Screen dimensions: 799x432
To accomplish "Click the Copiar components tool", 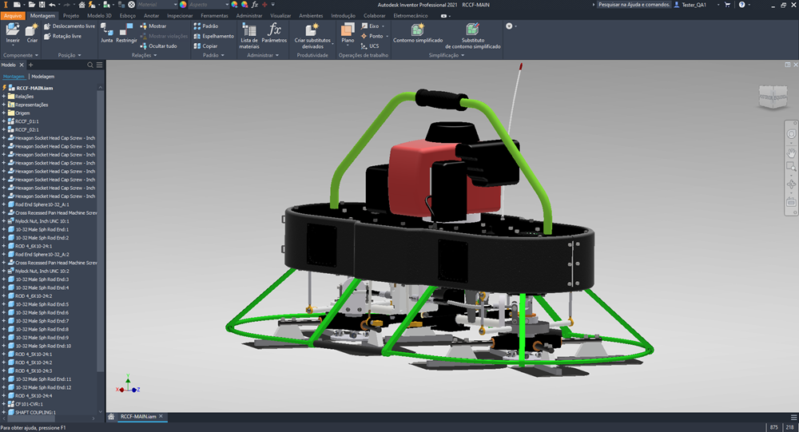I will (205, 46).
